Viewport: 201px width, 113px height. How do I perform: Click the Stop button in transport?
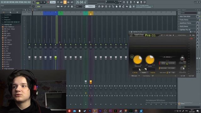coord(45,2)
